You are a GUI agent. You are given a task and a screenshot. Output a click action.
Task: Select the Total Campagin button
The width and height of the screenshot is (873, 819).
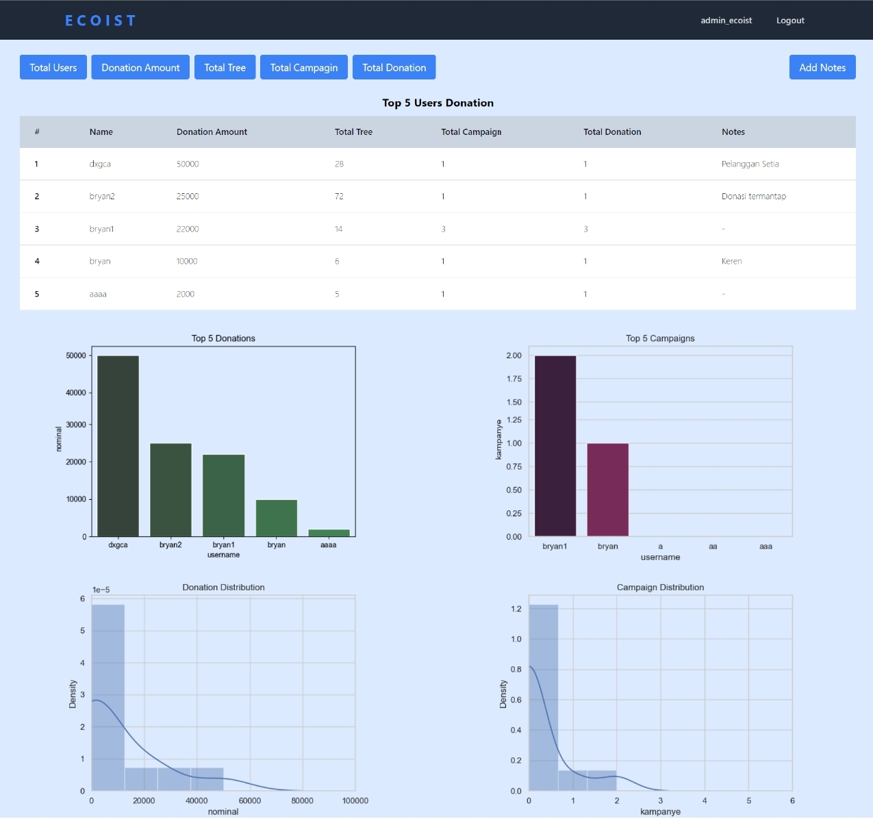click(304, 67)
